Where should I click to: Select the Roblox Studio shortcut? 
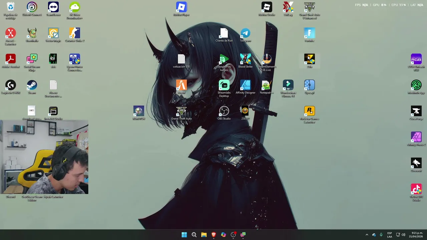coord(267,9)
